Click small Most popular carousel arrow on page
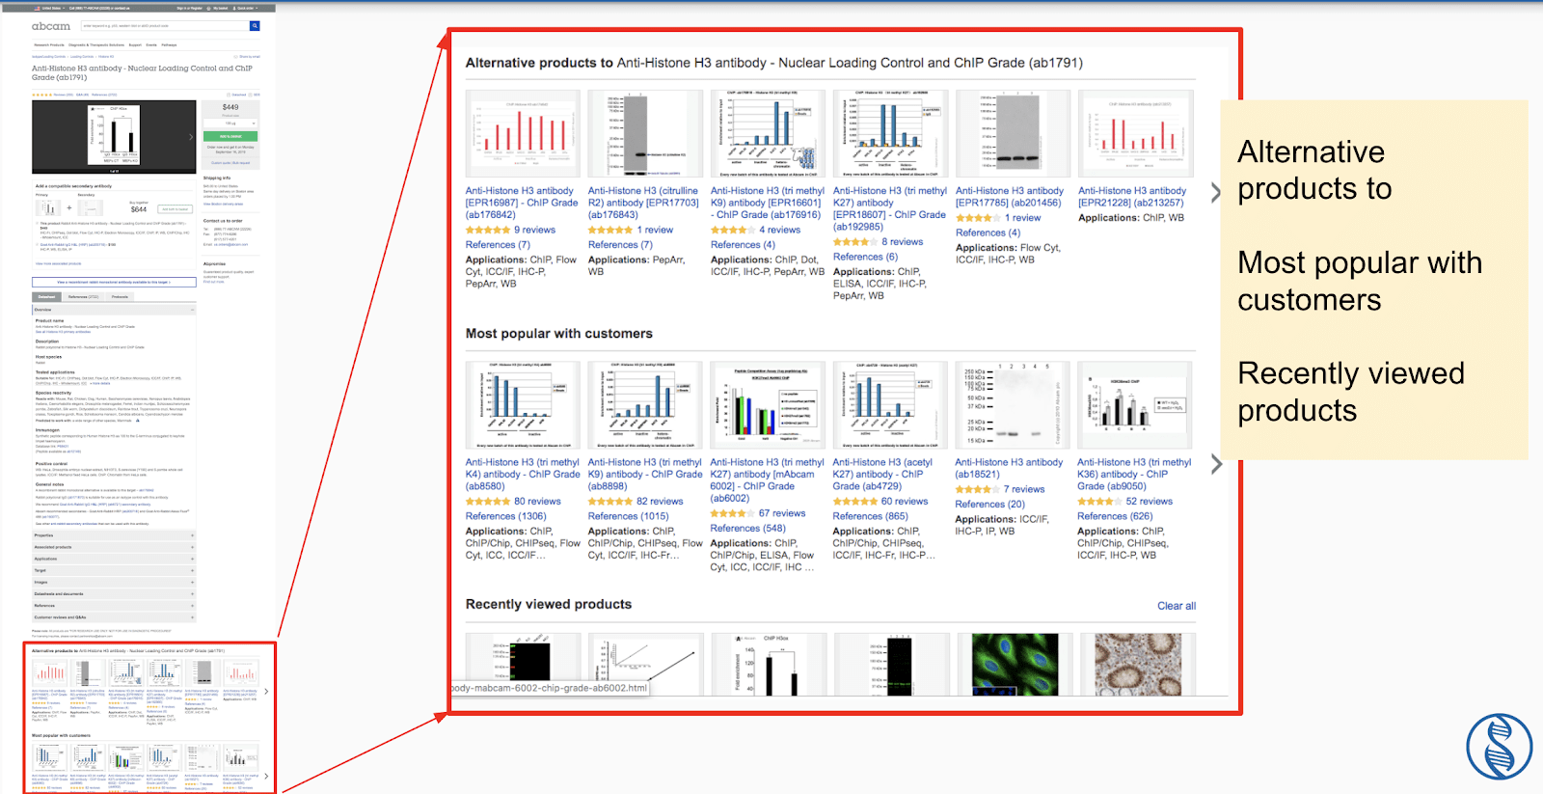The height and width of the screenshot is (794, 1543). pyautogui.click(x=266, y=776)
